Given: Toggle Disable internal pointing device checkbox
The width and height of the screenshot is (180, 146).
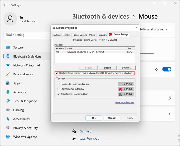Looking at the screenshot, I should pos(57,73).
